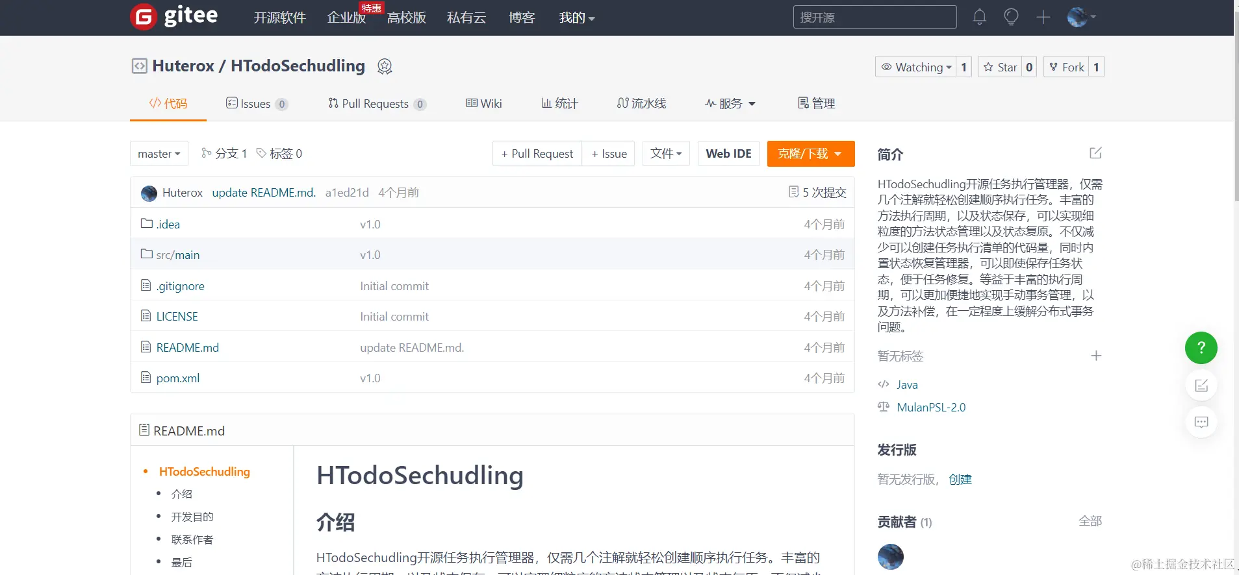
Task: Click the 创建 release link
Action: tap(960, 479)
